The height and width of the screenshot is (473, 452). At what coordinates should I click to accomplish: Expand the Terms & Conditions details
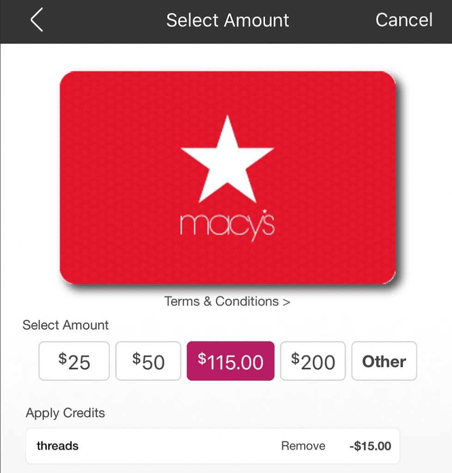(x=227, y=301)
